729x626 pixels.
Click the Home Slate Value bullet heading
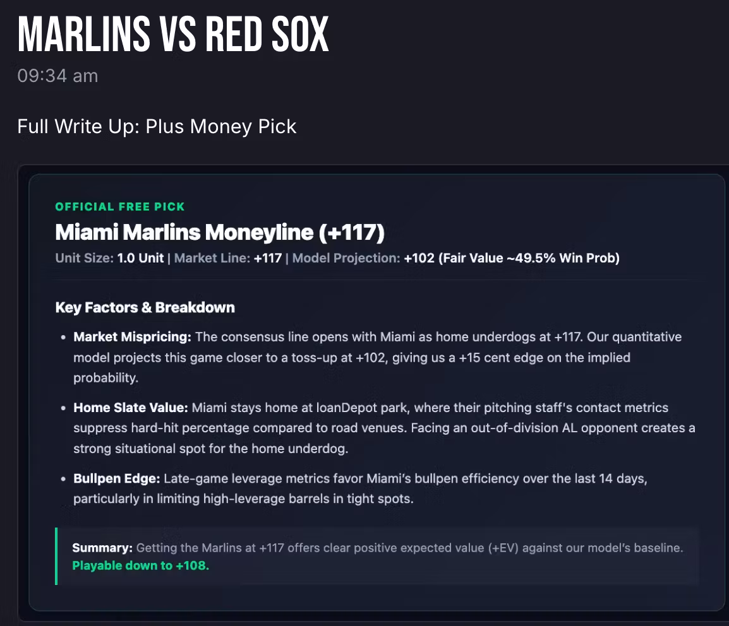click(131, 408)
